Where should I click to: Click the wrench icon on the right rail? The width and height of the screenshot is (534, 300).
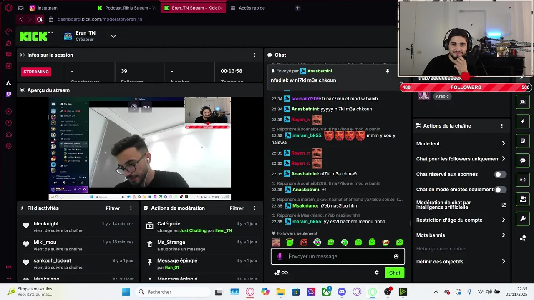tap(523, 219)
